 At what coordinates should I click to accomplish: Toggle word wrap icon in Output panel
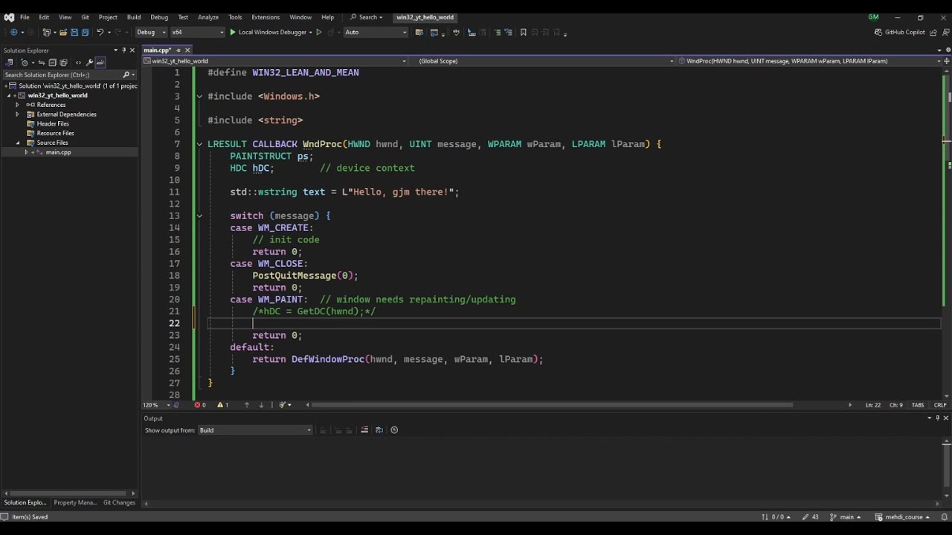[x=379, y=429]
